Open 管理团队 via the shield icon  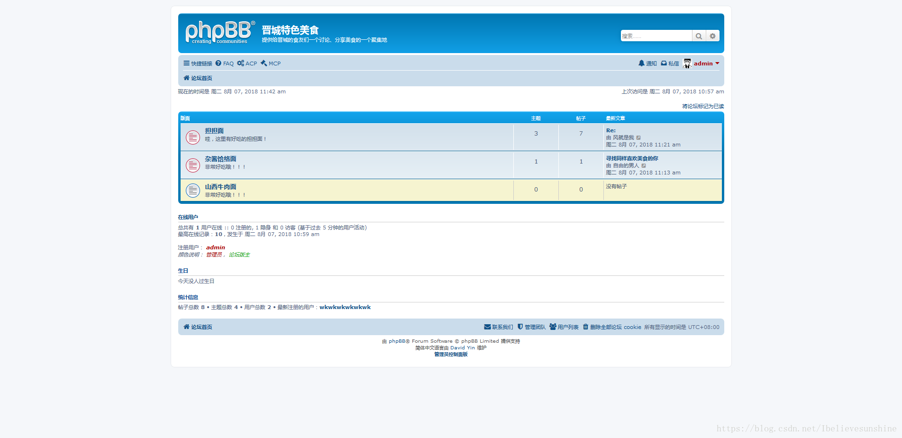point(520,327)
